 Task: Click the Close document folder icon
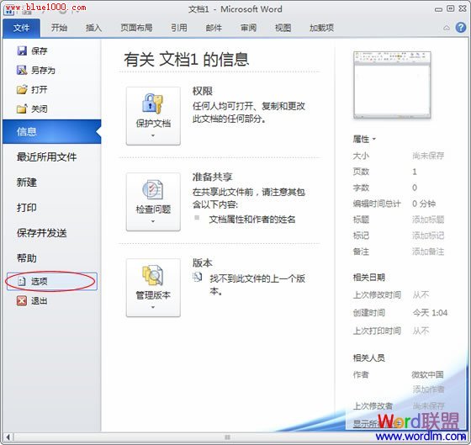click(22, 109)
